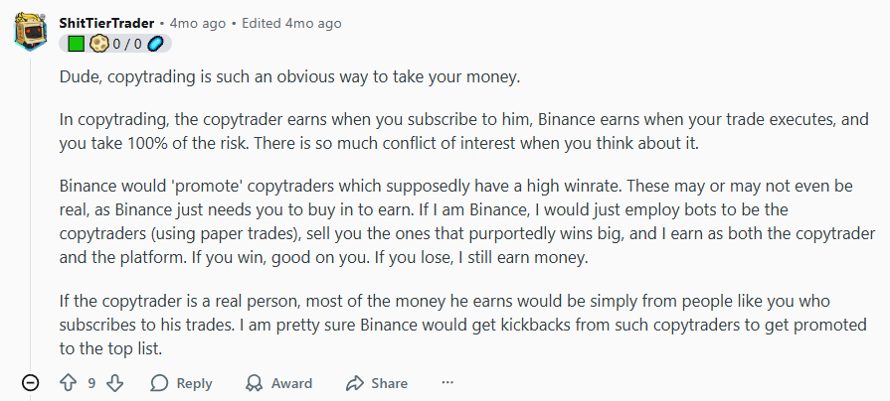Open the ShitTierTrader username link

[x=108, y=24]
